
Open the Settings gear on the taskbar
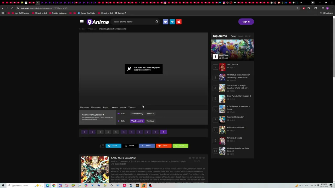[111, 185]
